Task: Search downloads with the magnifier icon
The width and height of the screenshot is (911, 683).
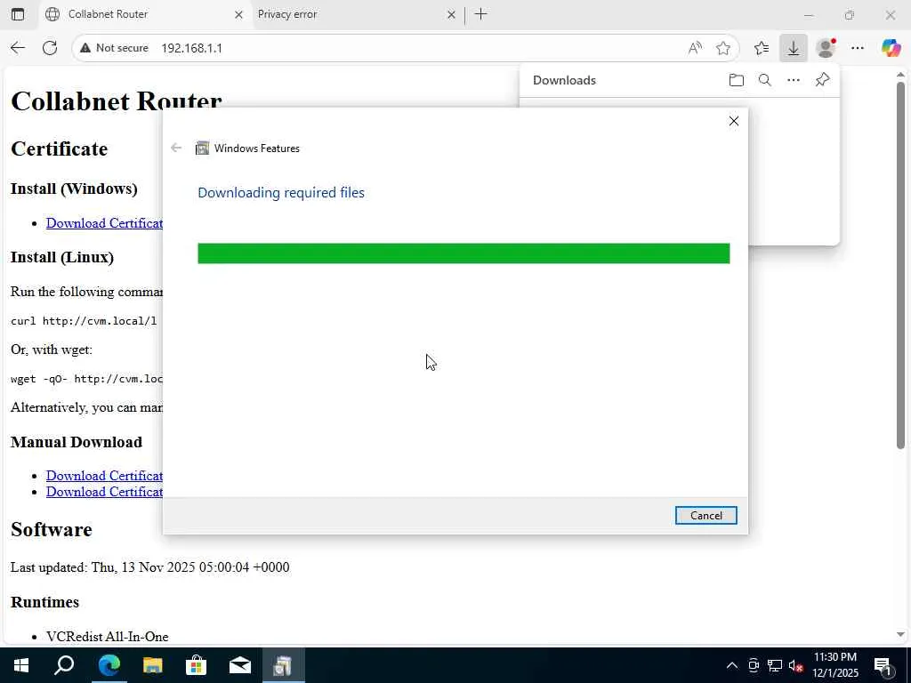Action: tap(764, 80)
